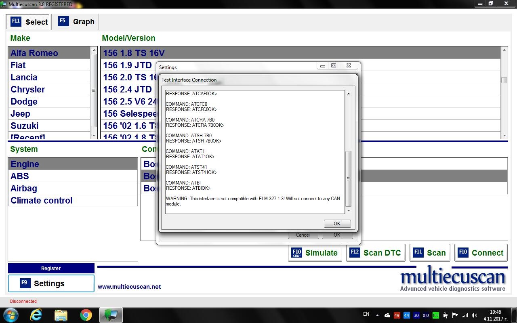Screen dimensions: 517x323
Task: Switch to the Select tab
Action: click(29, 22)
